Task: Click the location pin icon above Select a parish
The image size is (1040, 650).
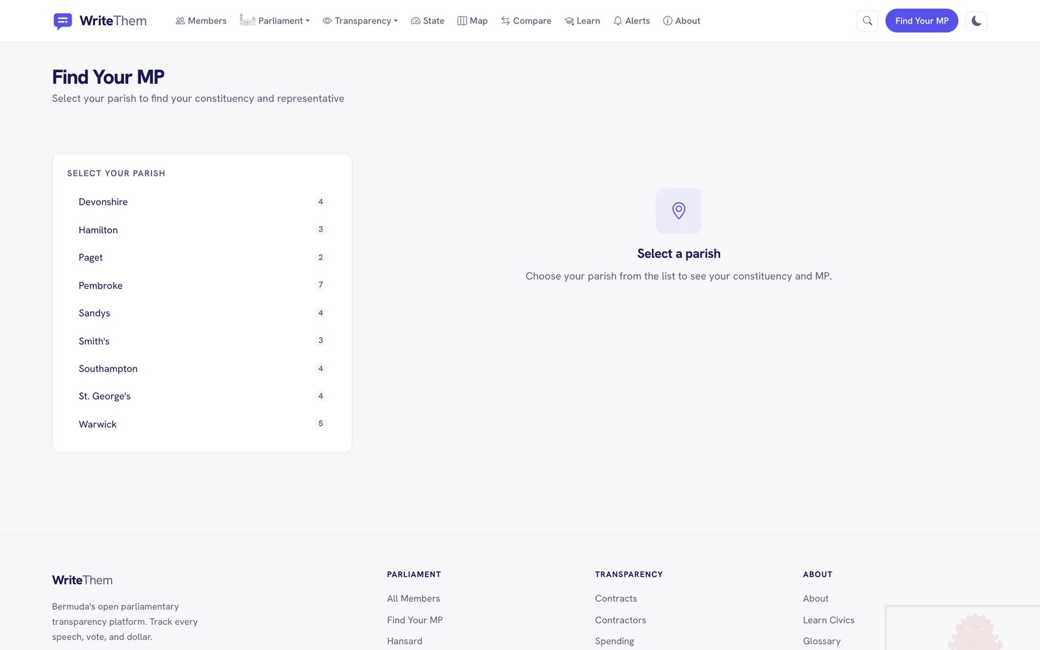Action: pyautogui.click(x=679, y=211)
